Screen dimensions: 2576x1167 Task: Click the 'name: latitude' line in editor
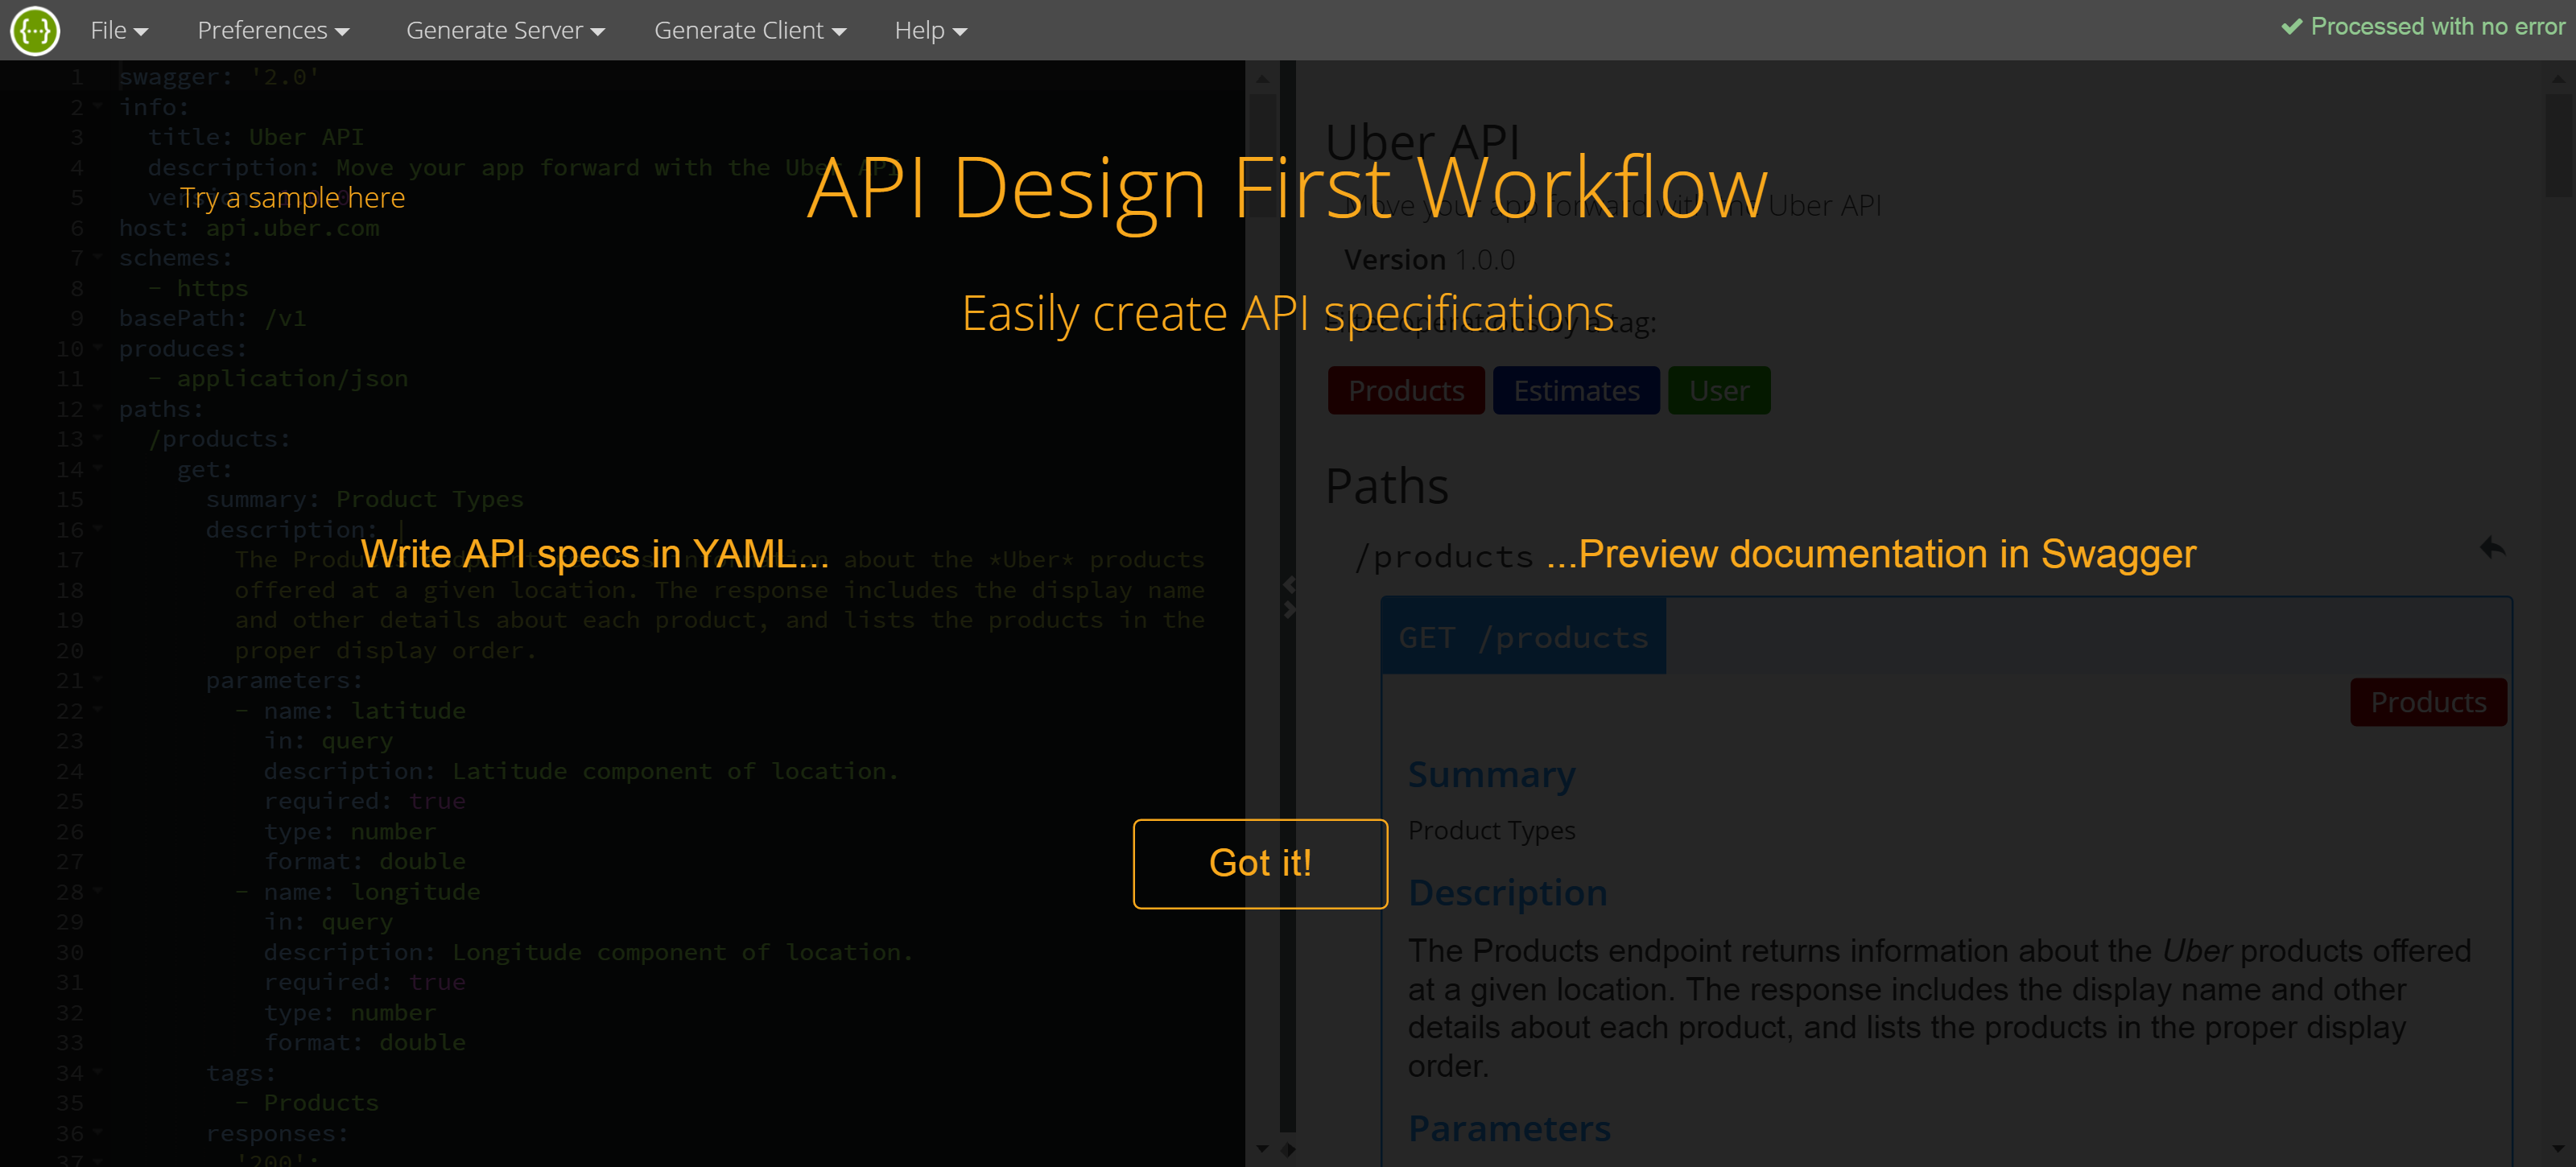tap(350, 710)
